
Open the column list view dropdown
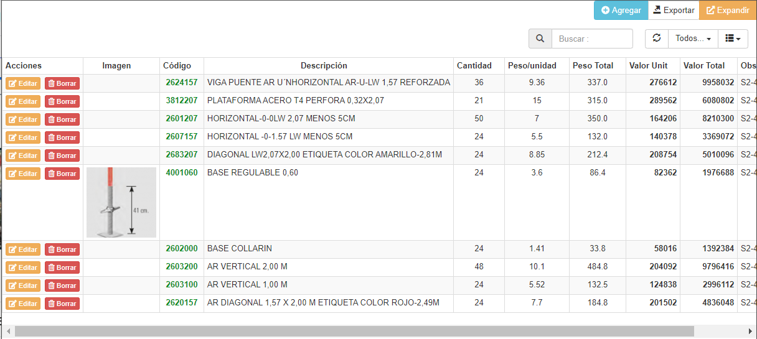(733, 39)
